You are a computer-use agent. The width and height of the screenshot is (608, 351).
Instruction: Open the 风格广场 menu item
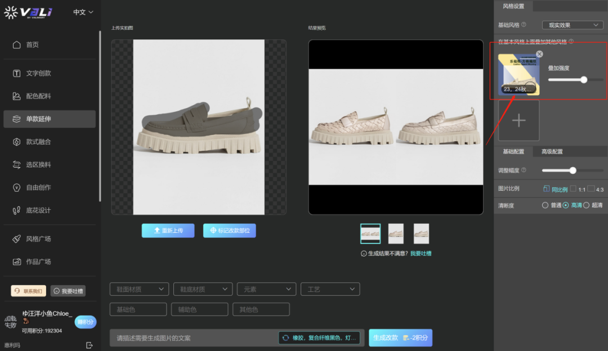click(38, 239)
